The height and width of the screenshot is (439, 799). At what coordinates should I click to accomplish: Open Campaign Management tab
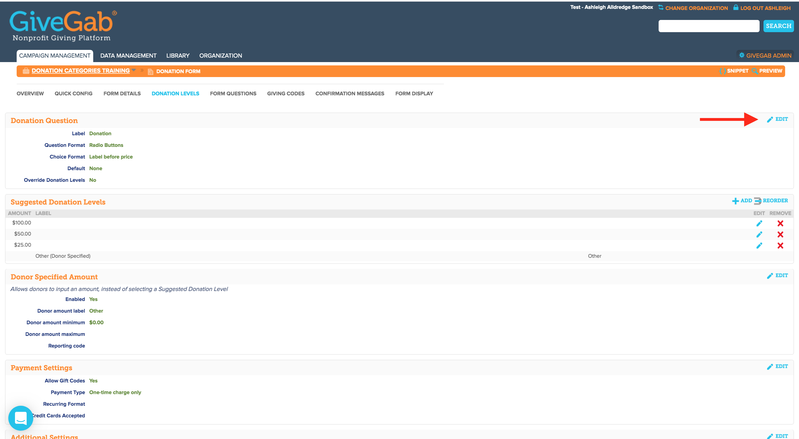[55, 56]
